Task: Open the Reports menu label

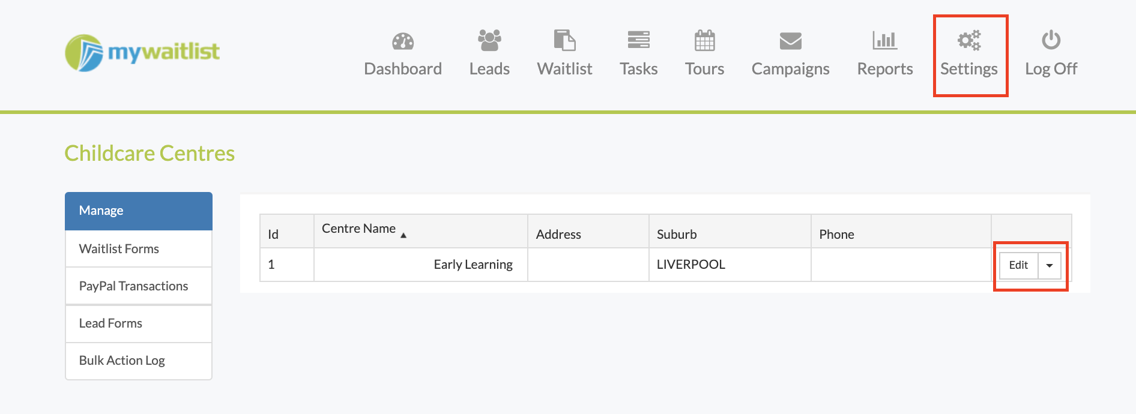Action: click(884, 70)
